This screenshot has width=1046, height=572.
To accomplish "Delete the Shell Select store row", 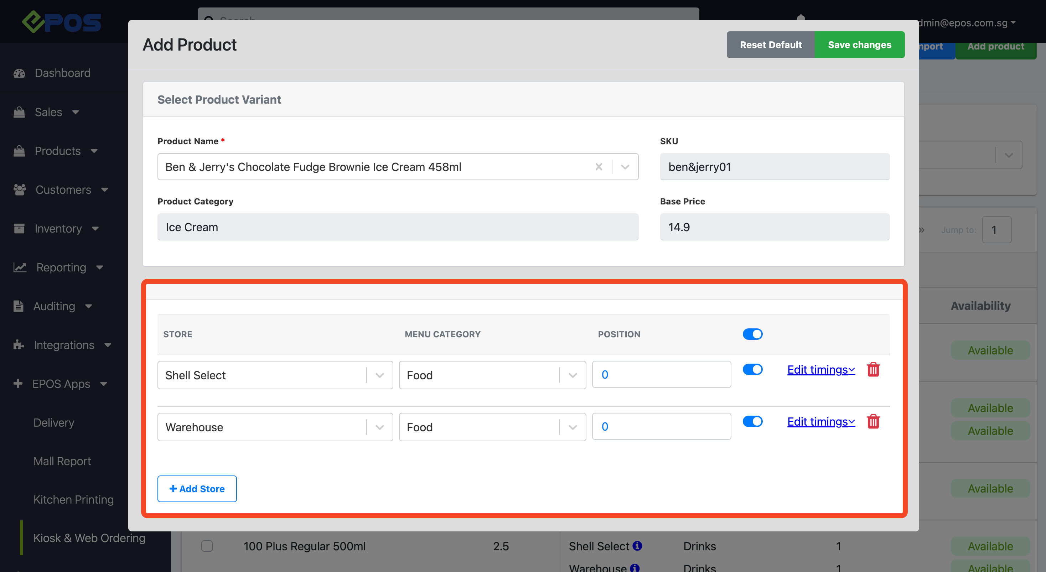I will [874, 369].
